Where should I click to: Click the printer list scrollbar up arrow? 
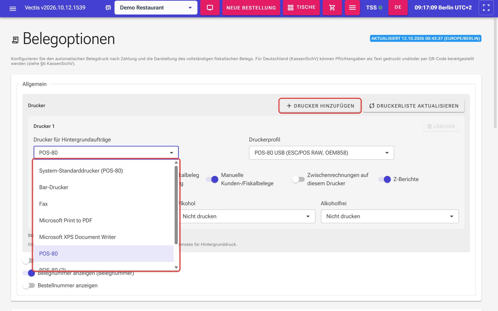176,162
